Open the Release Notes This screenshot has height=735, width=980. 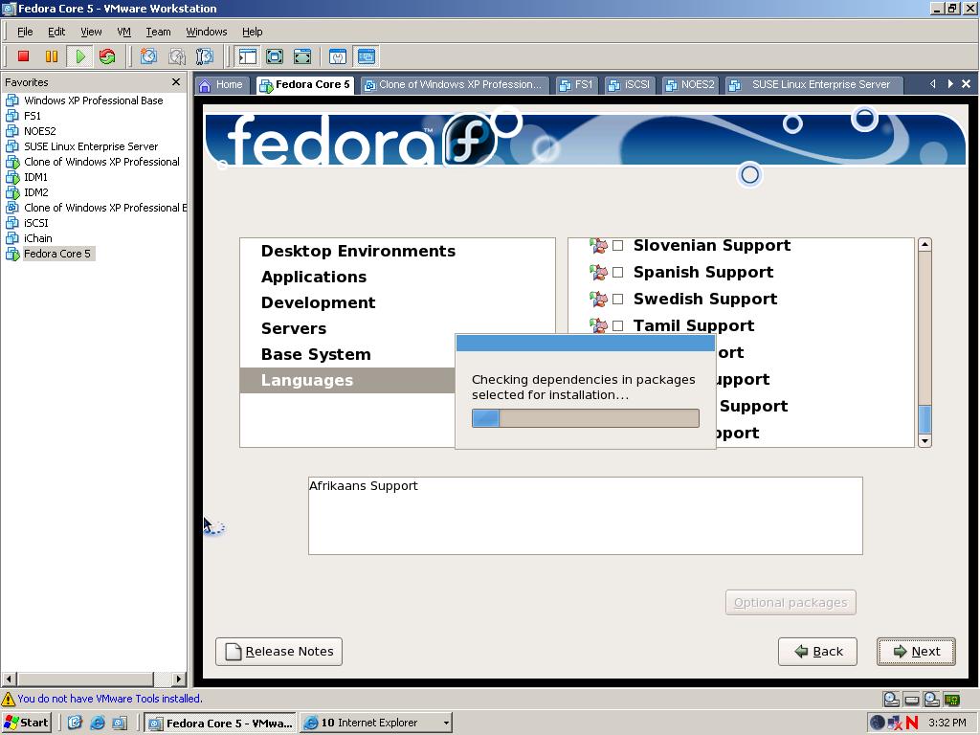pos(278,652)
